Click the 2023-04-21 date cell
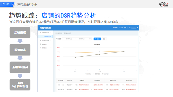The height and width of the screenshot is (97, 173). (x=61, y=85)
